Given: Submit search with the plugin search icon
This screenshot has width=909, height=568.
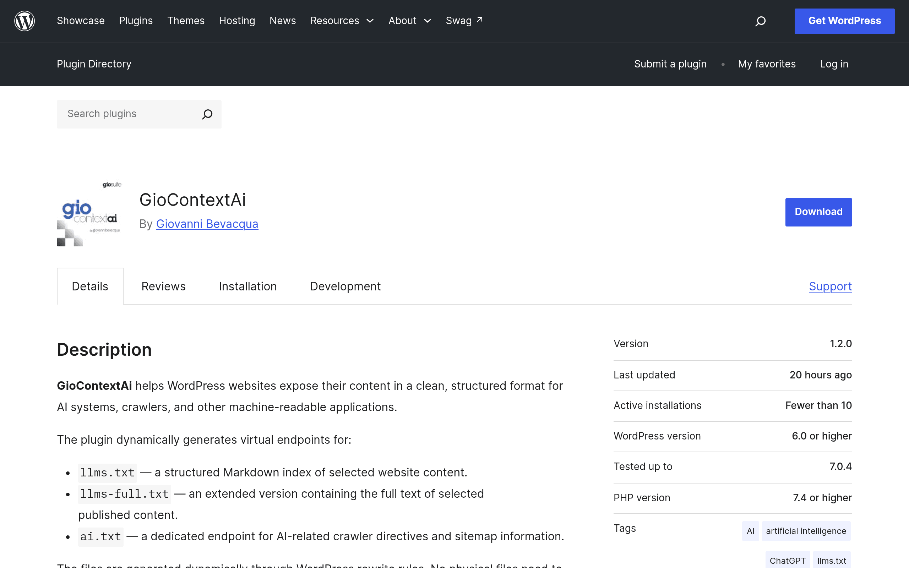Looking at the screenshot, I should coord(207,114).
